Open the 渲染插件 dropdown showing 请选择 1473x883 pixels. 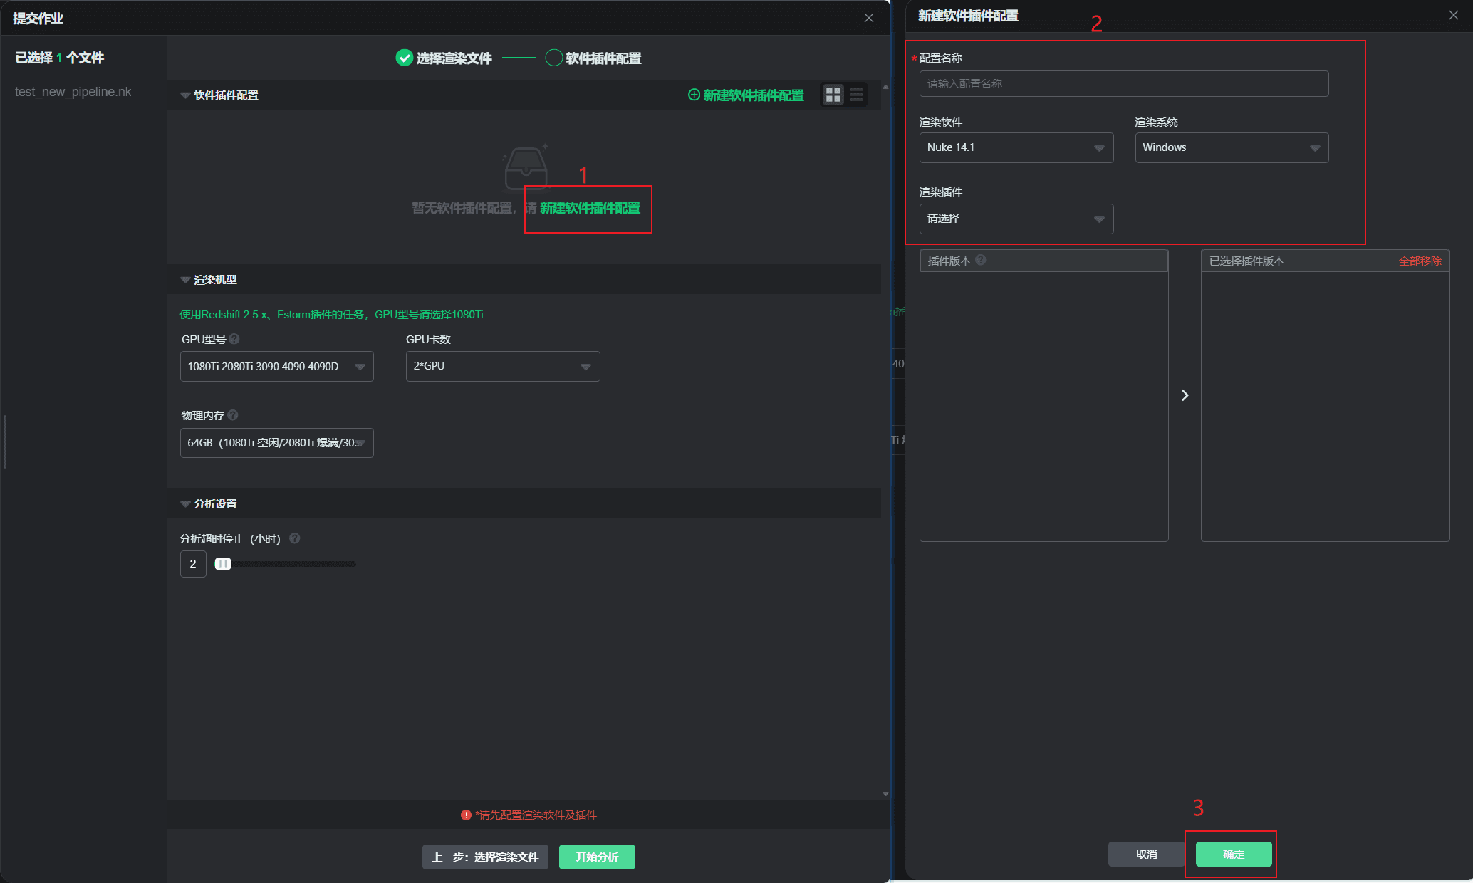(1016, 219)
